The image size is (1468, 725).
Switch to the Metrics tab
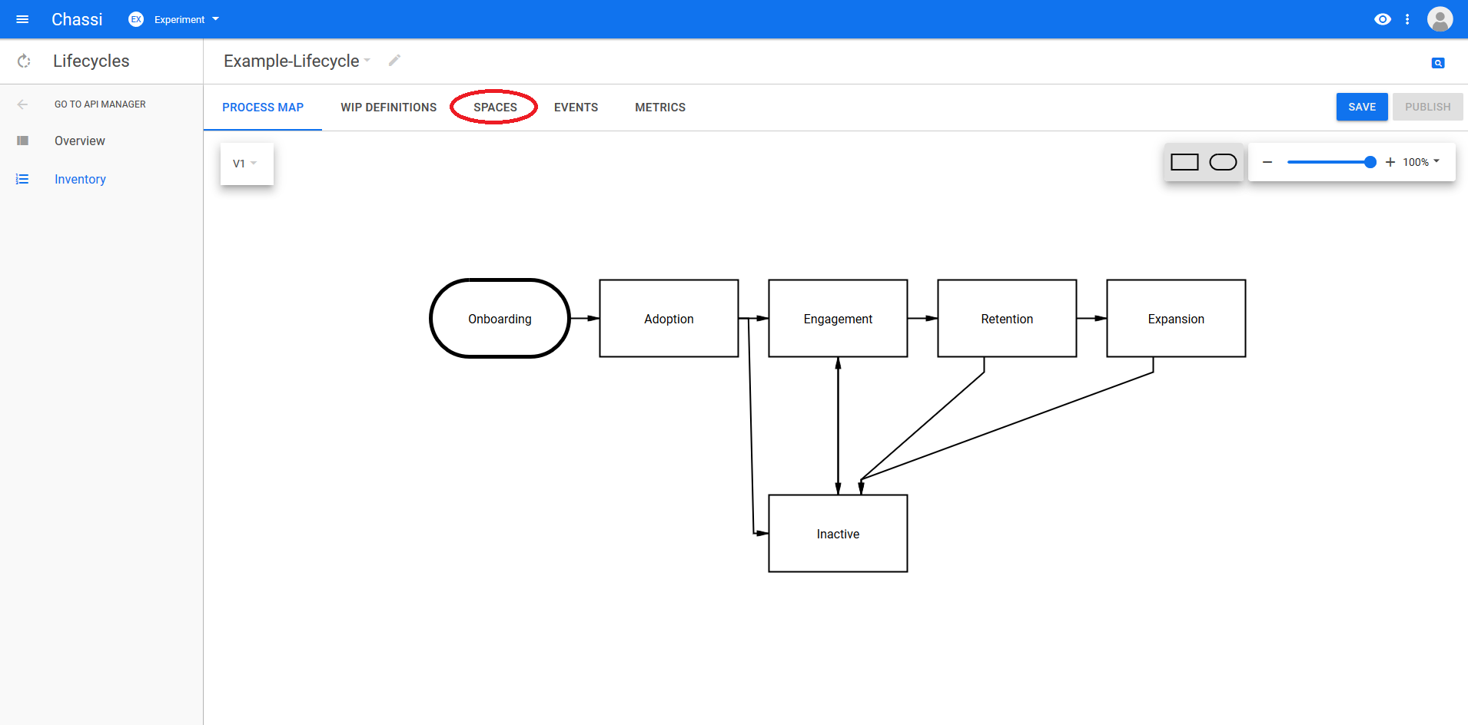click(x=660, y=108)
